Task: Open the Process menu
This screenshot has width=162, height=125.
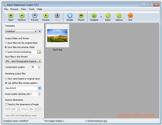Action: point(14,9)
